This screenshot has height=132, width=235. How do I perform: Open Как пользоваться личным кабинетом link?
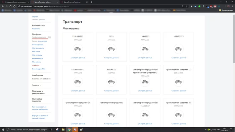click(x=40, y=108)
